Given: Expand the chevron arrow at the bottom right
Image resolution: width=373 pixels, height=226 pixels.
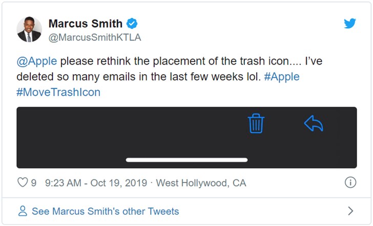Looking at the screenshot, I should click(350, 211).
